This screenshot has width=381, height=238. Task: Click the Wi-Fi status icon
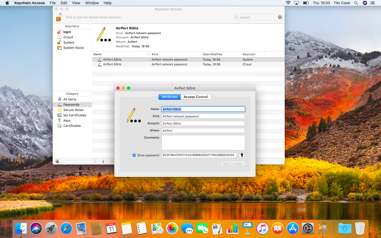(288, 3)
